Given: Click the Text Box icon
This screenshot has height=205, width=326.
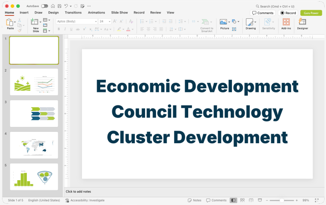Looking at the screenshot, I should tap(234, 29).
